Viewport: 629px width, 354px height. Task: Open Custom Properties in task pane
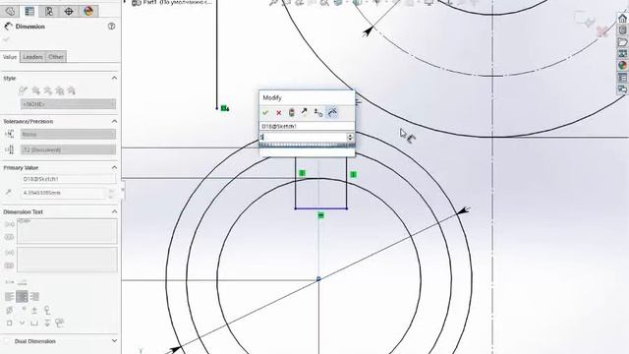[x=622, y=78]
